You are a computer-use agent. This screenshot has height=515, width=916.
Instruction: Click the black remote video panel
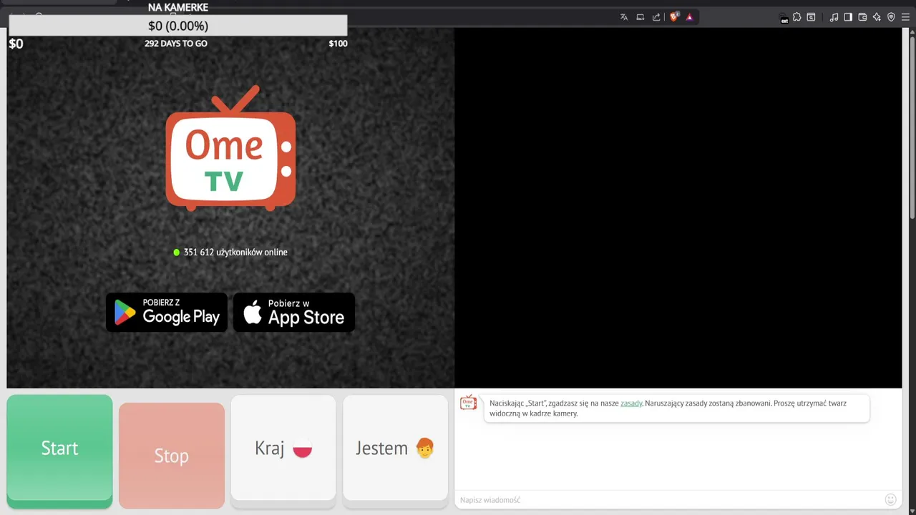678,207
